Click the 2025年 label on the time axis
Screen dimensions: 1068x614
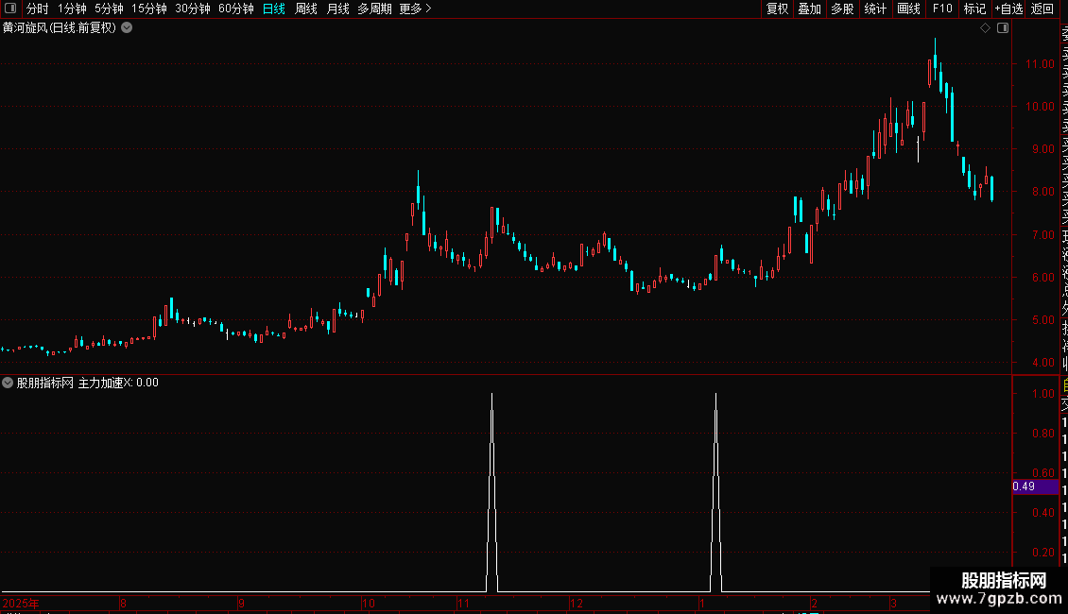point(21,603)
